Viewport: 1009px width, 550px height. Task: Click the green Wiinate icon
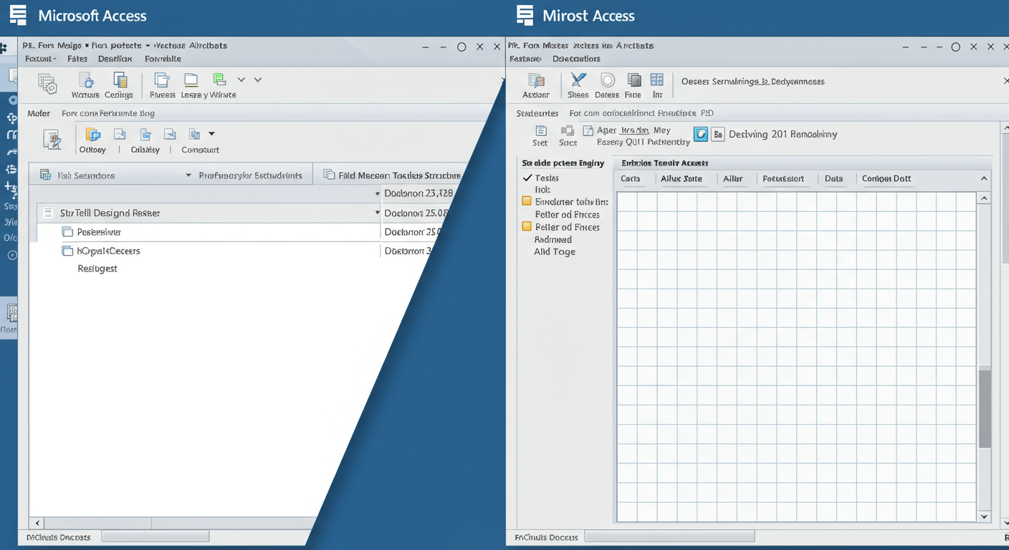[x=219, y=79]
